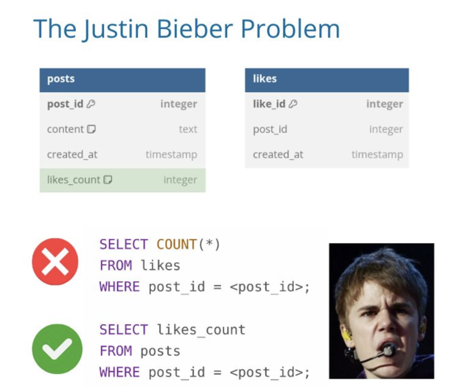Click the key icon beside post_id
Screen dimensions: 463x388
tap(91, 104)
